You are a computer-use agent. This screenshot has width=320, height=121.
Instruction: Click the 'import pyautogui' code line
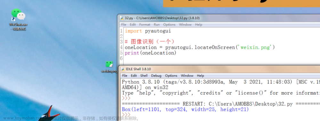click(x=148, y=31)
